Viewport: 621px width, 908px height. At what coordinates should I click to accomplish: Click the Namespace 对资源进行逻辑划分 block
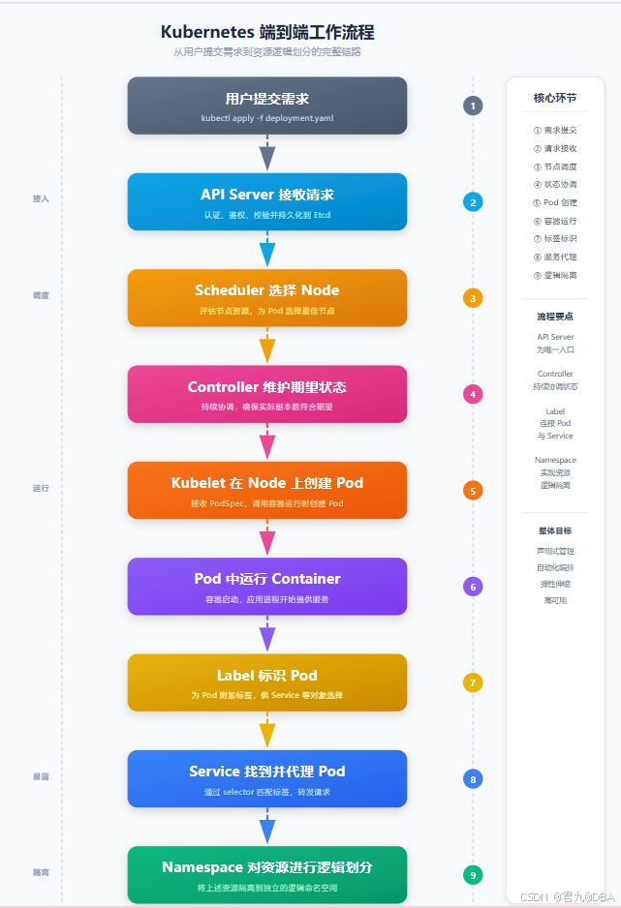tap(267, 875)
